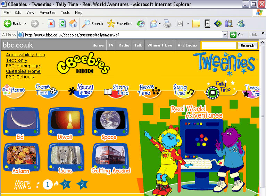Switch to the Story Time tab
The width and height of the screenshot is (266, 196).
[x=117, y=90]
